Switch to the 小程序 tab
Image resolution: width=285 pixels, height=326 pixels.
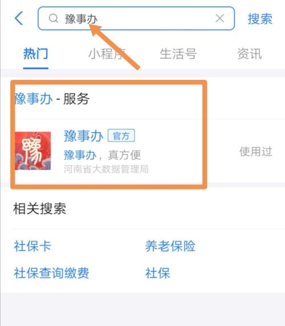point(107,54)
